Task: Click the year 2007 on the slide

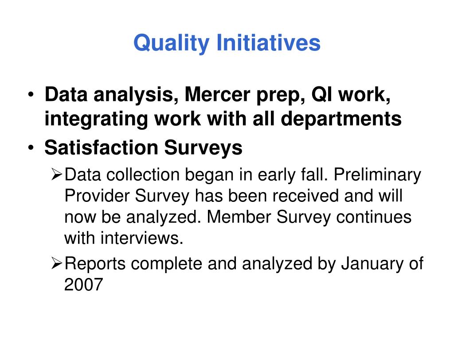Action: (x=84, y=285)
